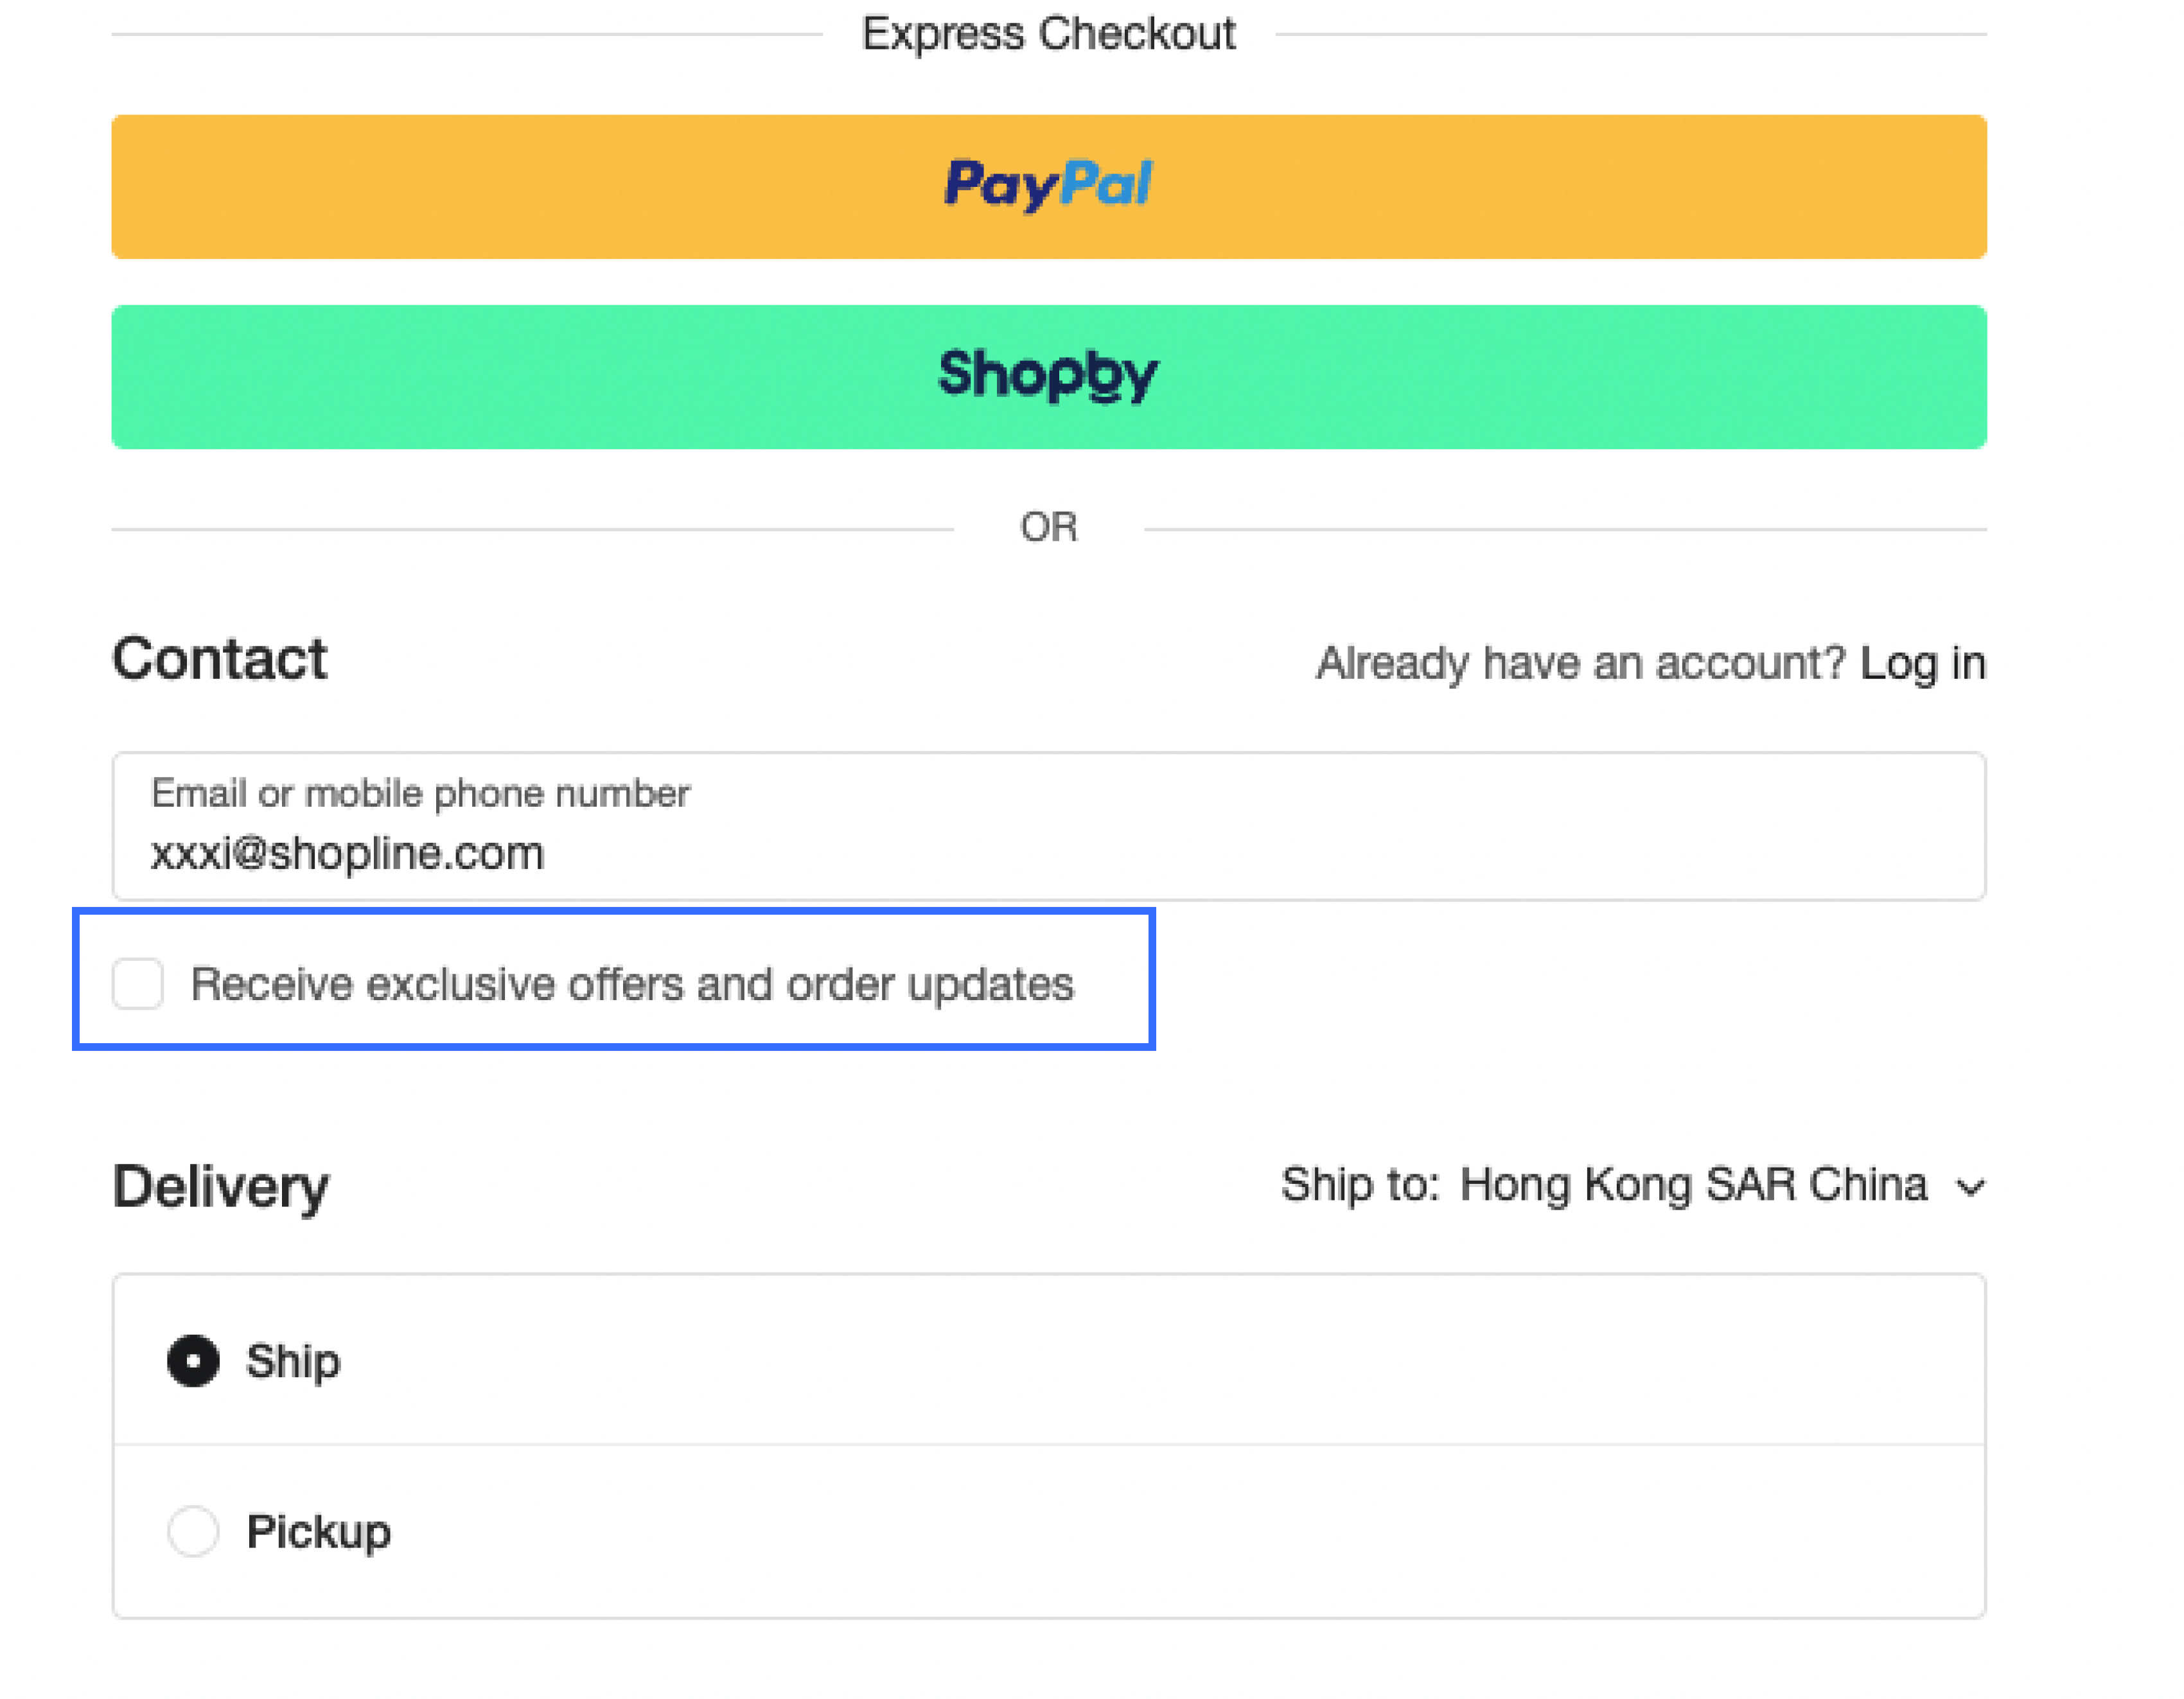2184x1699 pixels.
Task: Open Ship to country dropdown chevron
Action: click(1970, 1187)
